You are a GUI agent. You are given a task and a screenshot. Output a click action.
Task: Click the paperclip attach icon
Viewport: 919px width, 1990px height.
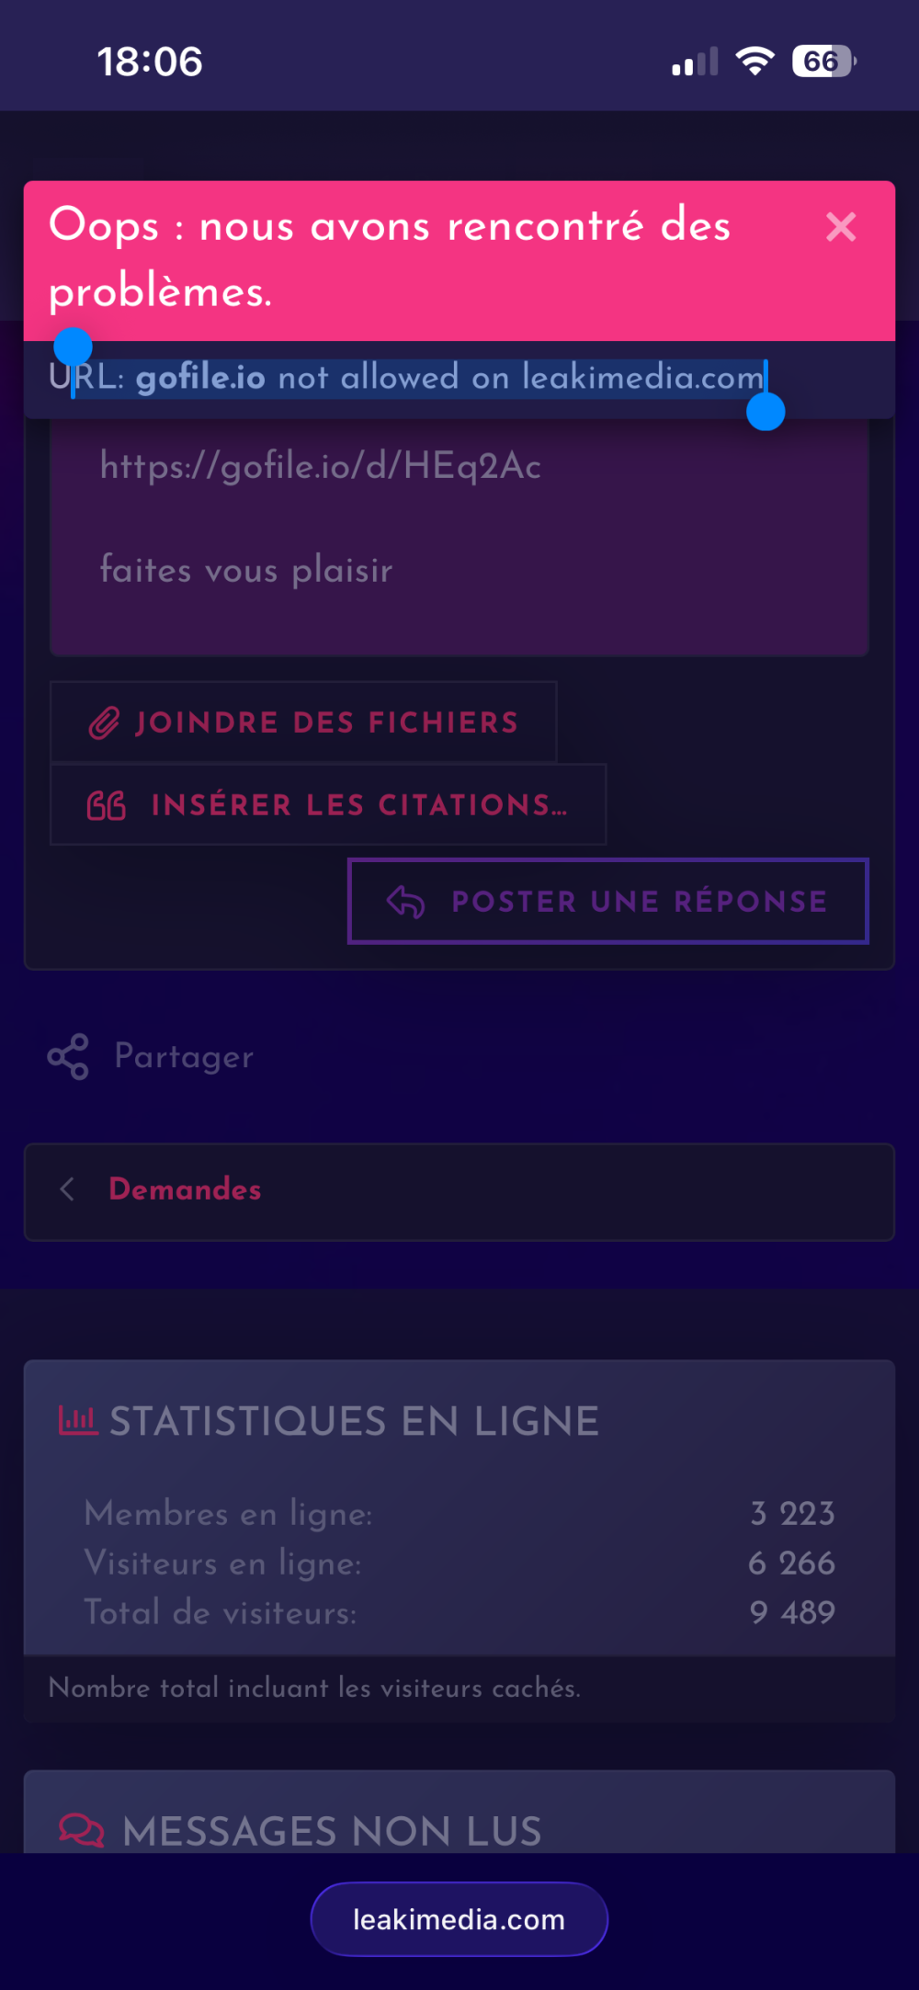point(104,723)
